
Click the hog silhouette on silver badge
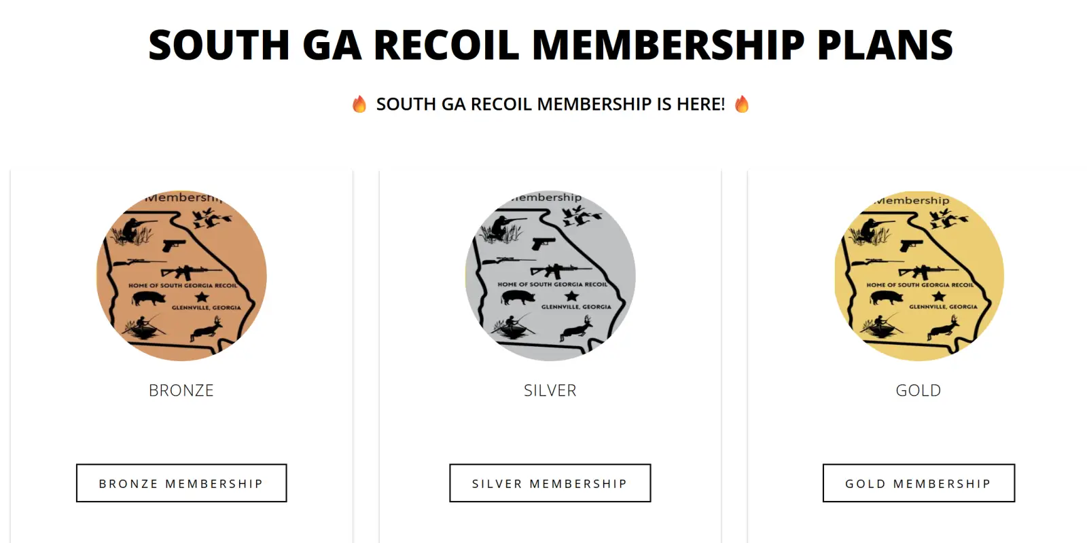pos(518,297)
